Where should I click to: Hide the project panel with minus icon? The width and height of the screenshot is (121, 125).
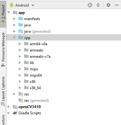coord(117,5)
